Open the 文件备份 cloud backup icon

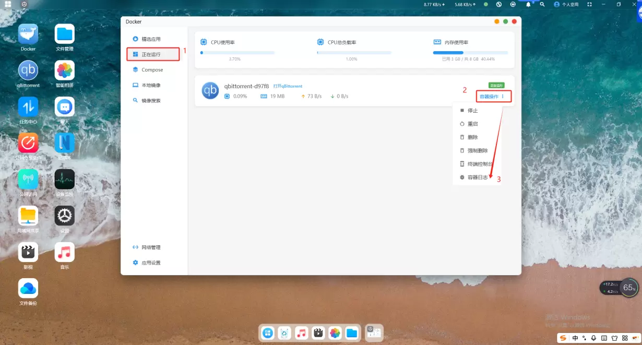28,288
